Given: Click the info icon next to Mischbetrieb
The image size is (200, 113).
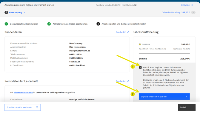Looking at the screenshot, I should point(136,5).
